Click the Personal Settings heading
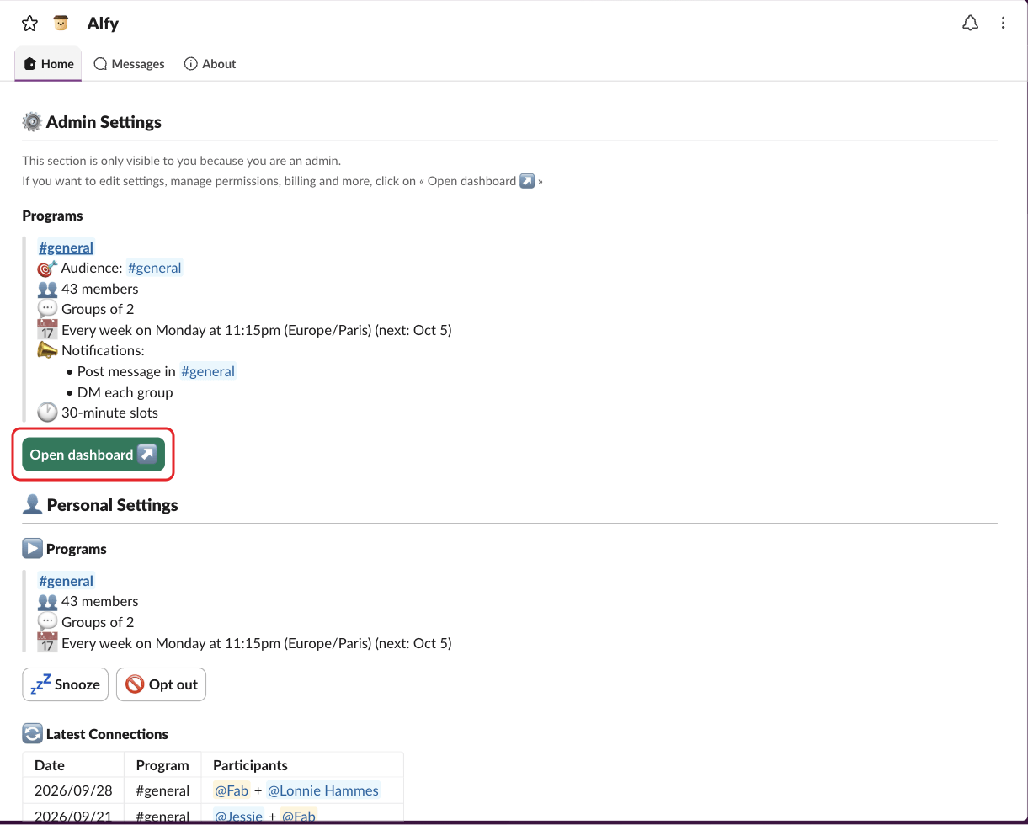This screenshot has width=1028, height=825. pos(113,505)
